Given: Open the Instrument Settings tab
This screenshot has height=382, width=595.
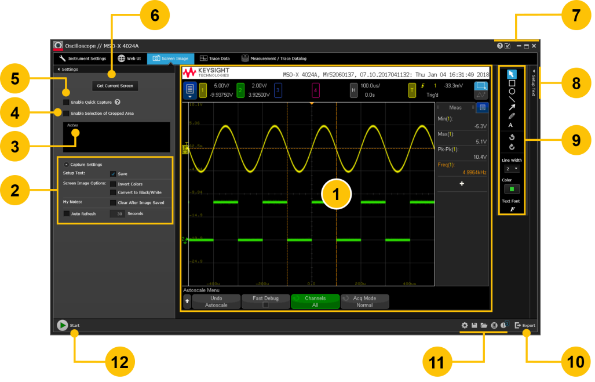Looking at the screenshot, I should click(82, 59).
